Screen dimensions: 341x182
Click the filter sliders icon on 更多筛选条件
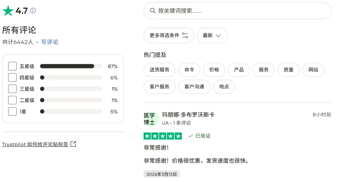point(186,35)
